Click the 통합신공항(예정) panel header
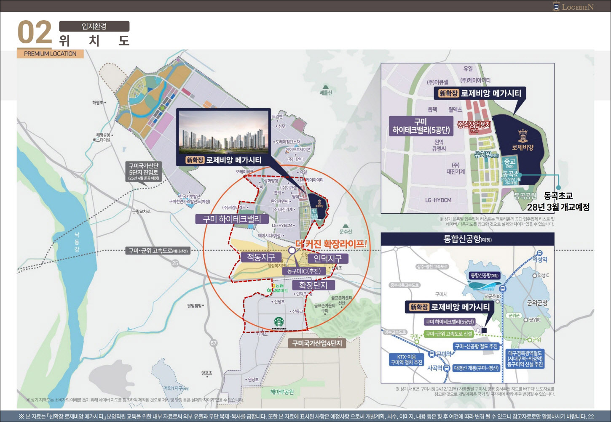Image resolution: width=611 pixels, height=422 pixels. point(467,239)
